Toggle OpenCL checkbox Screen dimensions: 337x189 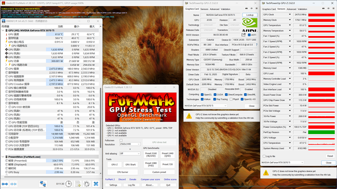202,94
